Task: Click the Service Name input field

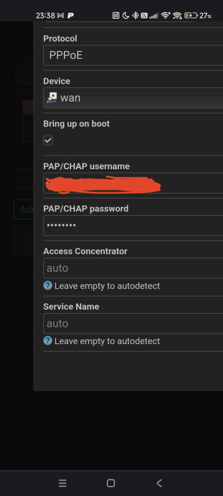Action: (x=133, y=324)
